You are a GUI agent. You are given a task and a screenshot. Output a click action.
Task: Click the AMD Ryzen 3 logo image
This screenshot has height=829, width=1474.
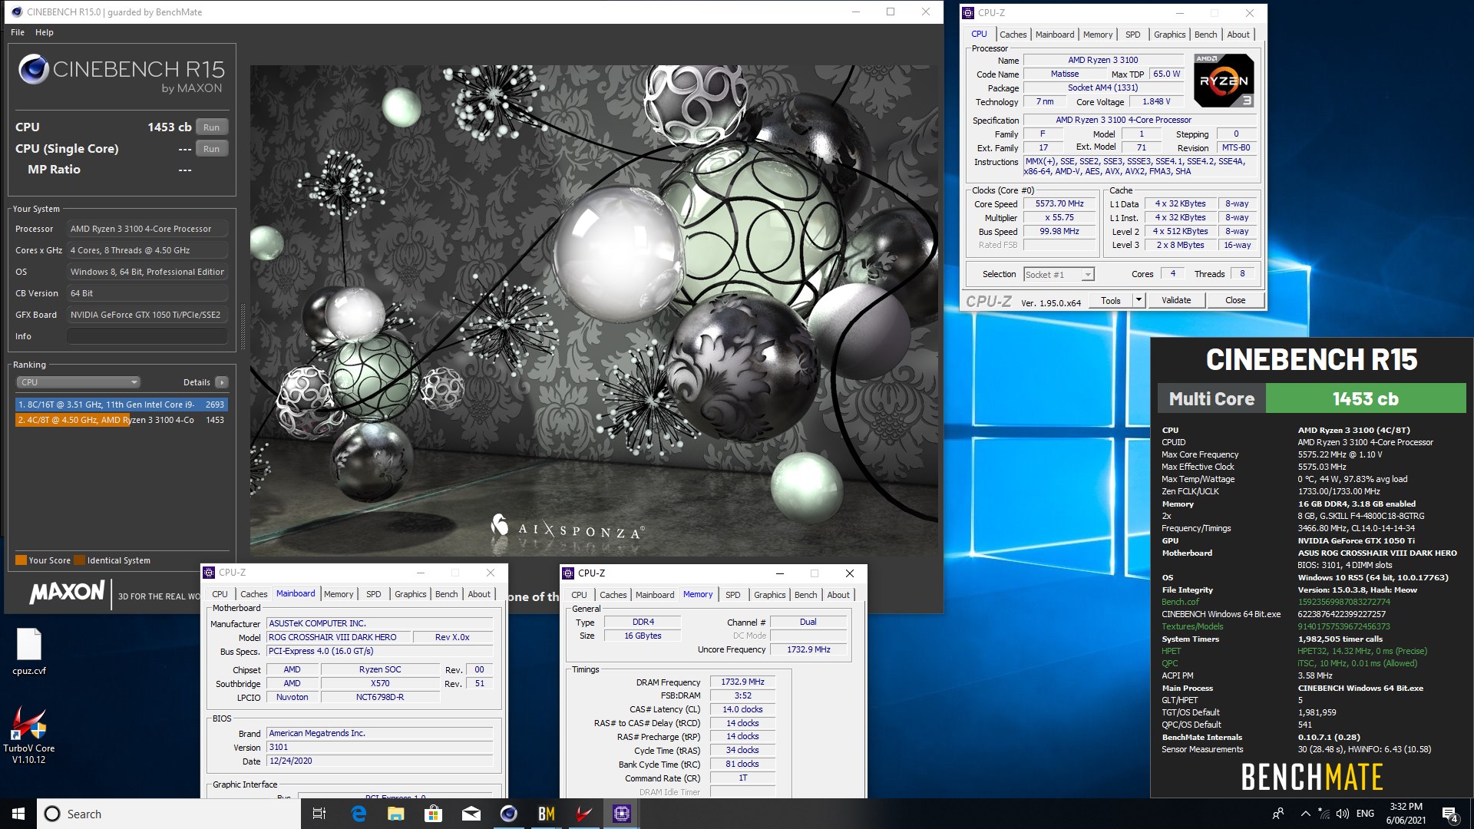click(1224, 81)
